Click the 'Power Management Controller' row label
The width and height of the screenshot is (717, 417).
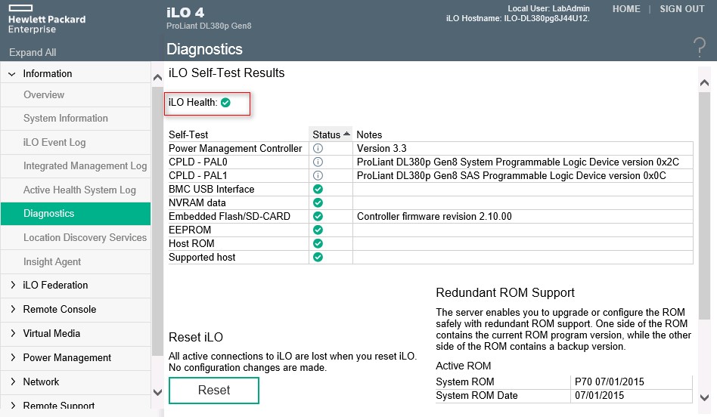(x=235, y=148)
